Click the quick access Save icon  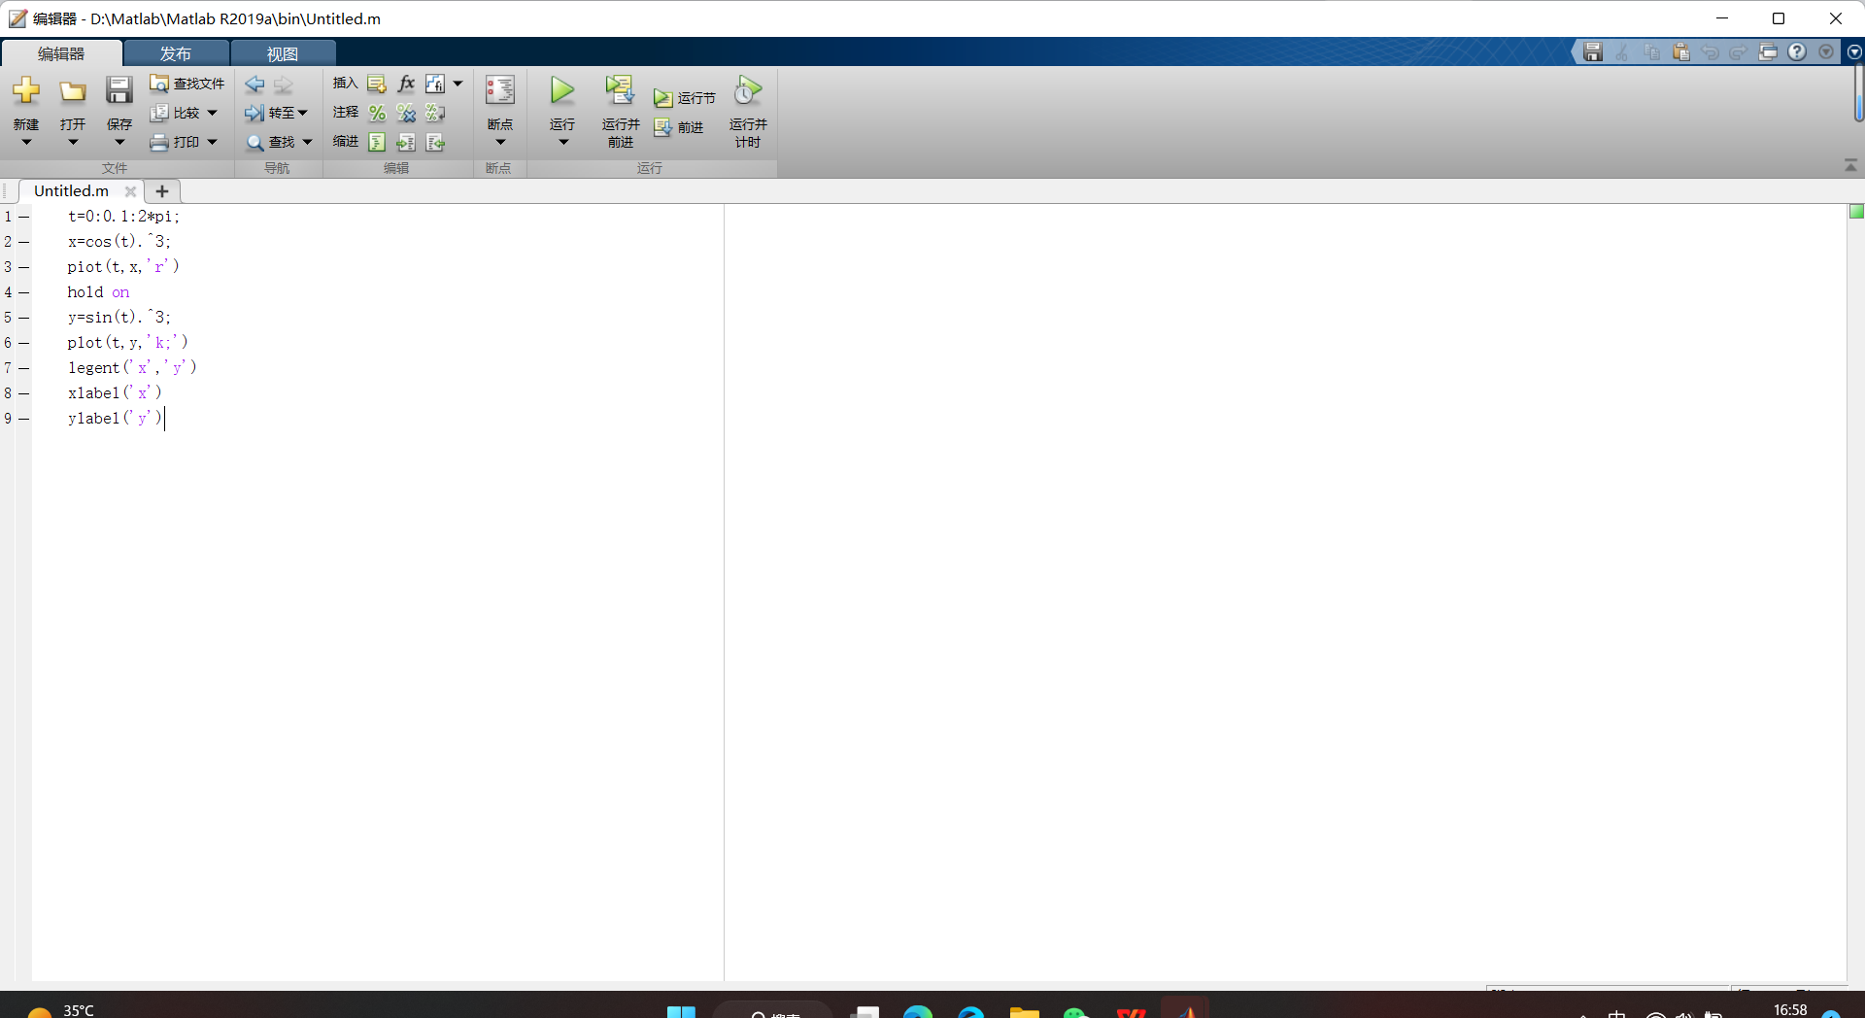1593,52
